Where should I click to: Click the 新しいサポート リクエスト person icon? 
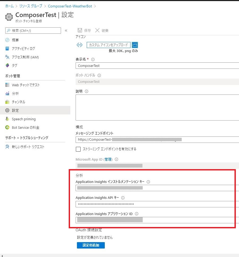tap(7, 147)
